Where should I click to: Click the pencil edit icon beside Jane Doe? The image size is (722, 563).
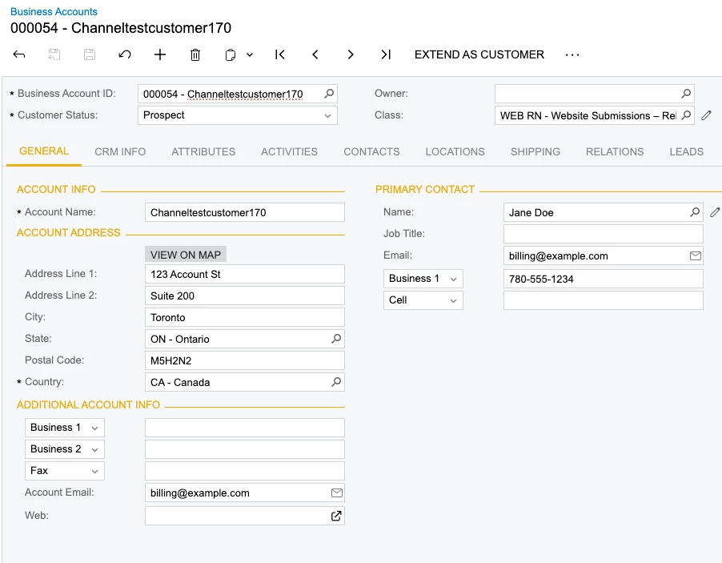click(x=715, y=212)
